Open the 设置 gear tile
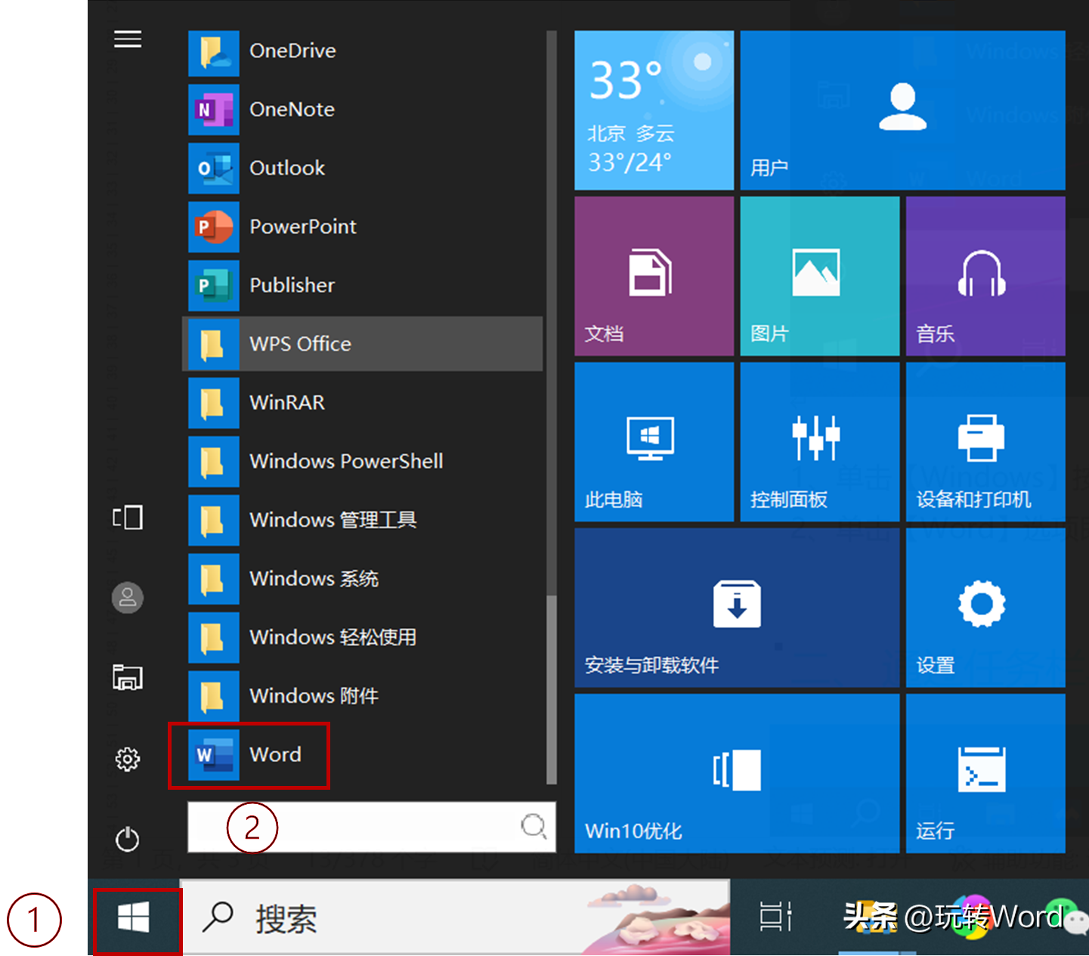Viewport: 1089px width, 956px height. click(985, 608)
